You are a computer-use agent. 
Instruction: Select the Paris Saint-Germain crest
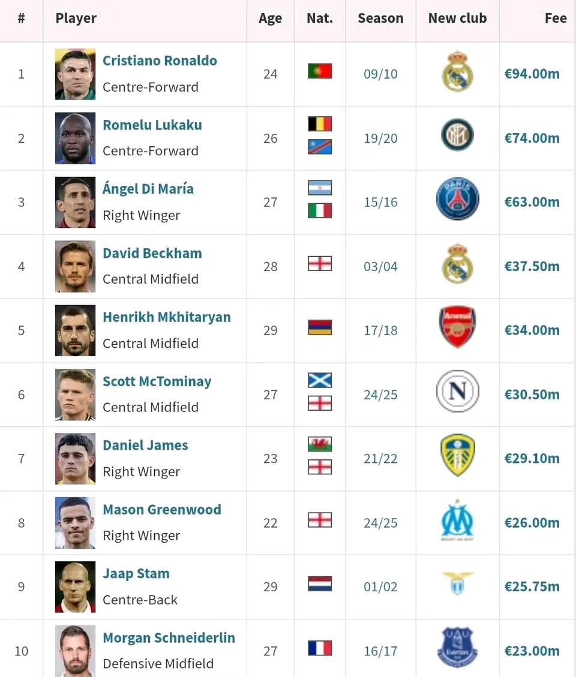pos(457,198)
